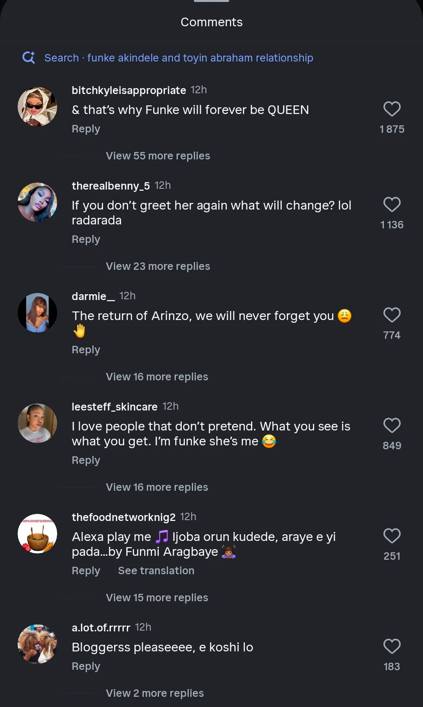
Task: Expand View 23 more replies
Action: tap(158, 266)
